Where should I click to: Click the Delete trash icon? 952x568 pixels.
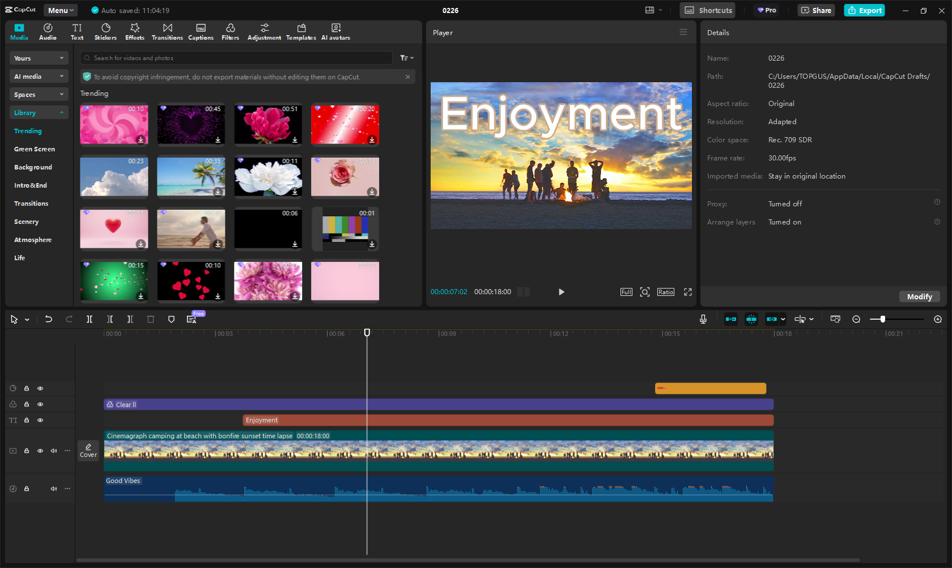pyautogui.click(x=151, y=319)
